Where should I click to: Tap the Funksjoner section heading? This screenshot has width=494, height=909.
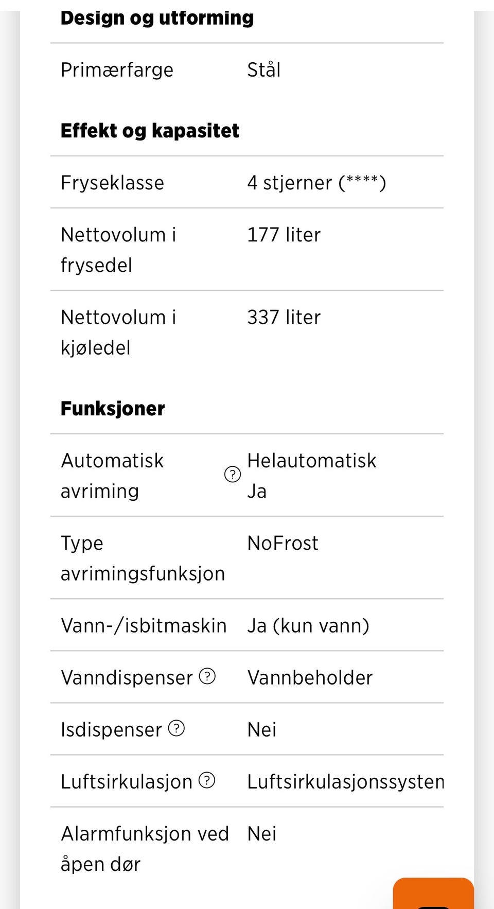113,409
